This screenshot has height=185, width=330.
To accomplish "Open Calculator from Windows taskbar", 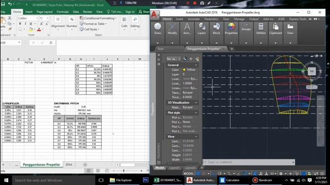I will [x=230, y=180].
